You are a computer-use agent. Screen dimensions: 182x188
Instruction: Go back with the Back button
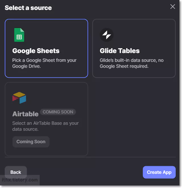[x=16, y=172]
